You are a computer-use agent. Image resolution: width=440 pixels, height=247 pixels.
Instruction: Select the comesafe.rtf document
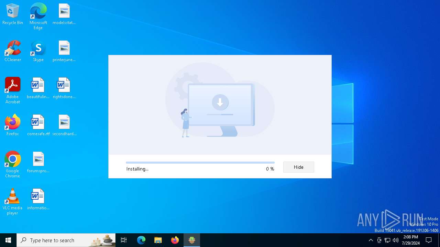[38, 126]
